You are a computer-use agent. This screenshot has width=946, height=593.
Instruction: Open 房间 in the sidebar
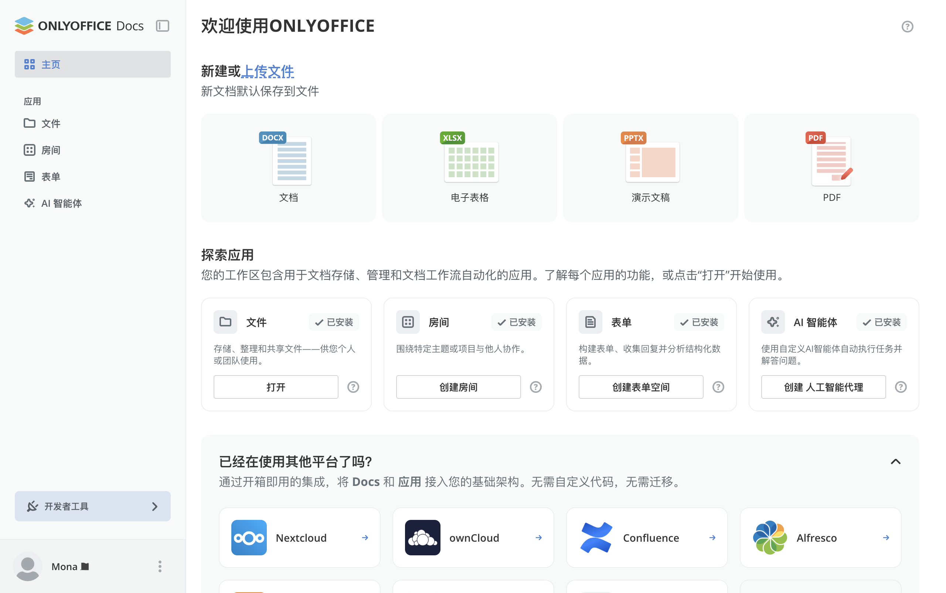point(93,150)
